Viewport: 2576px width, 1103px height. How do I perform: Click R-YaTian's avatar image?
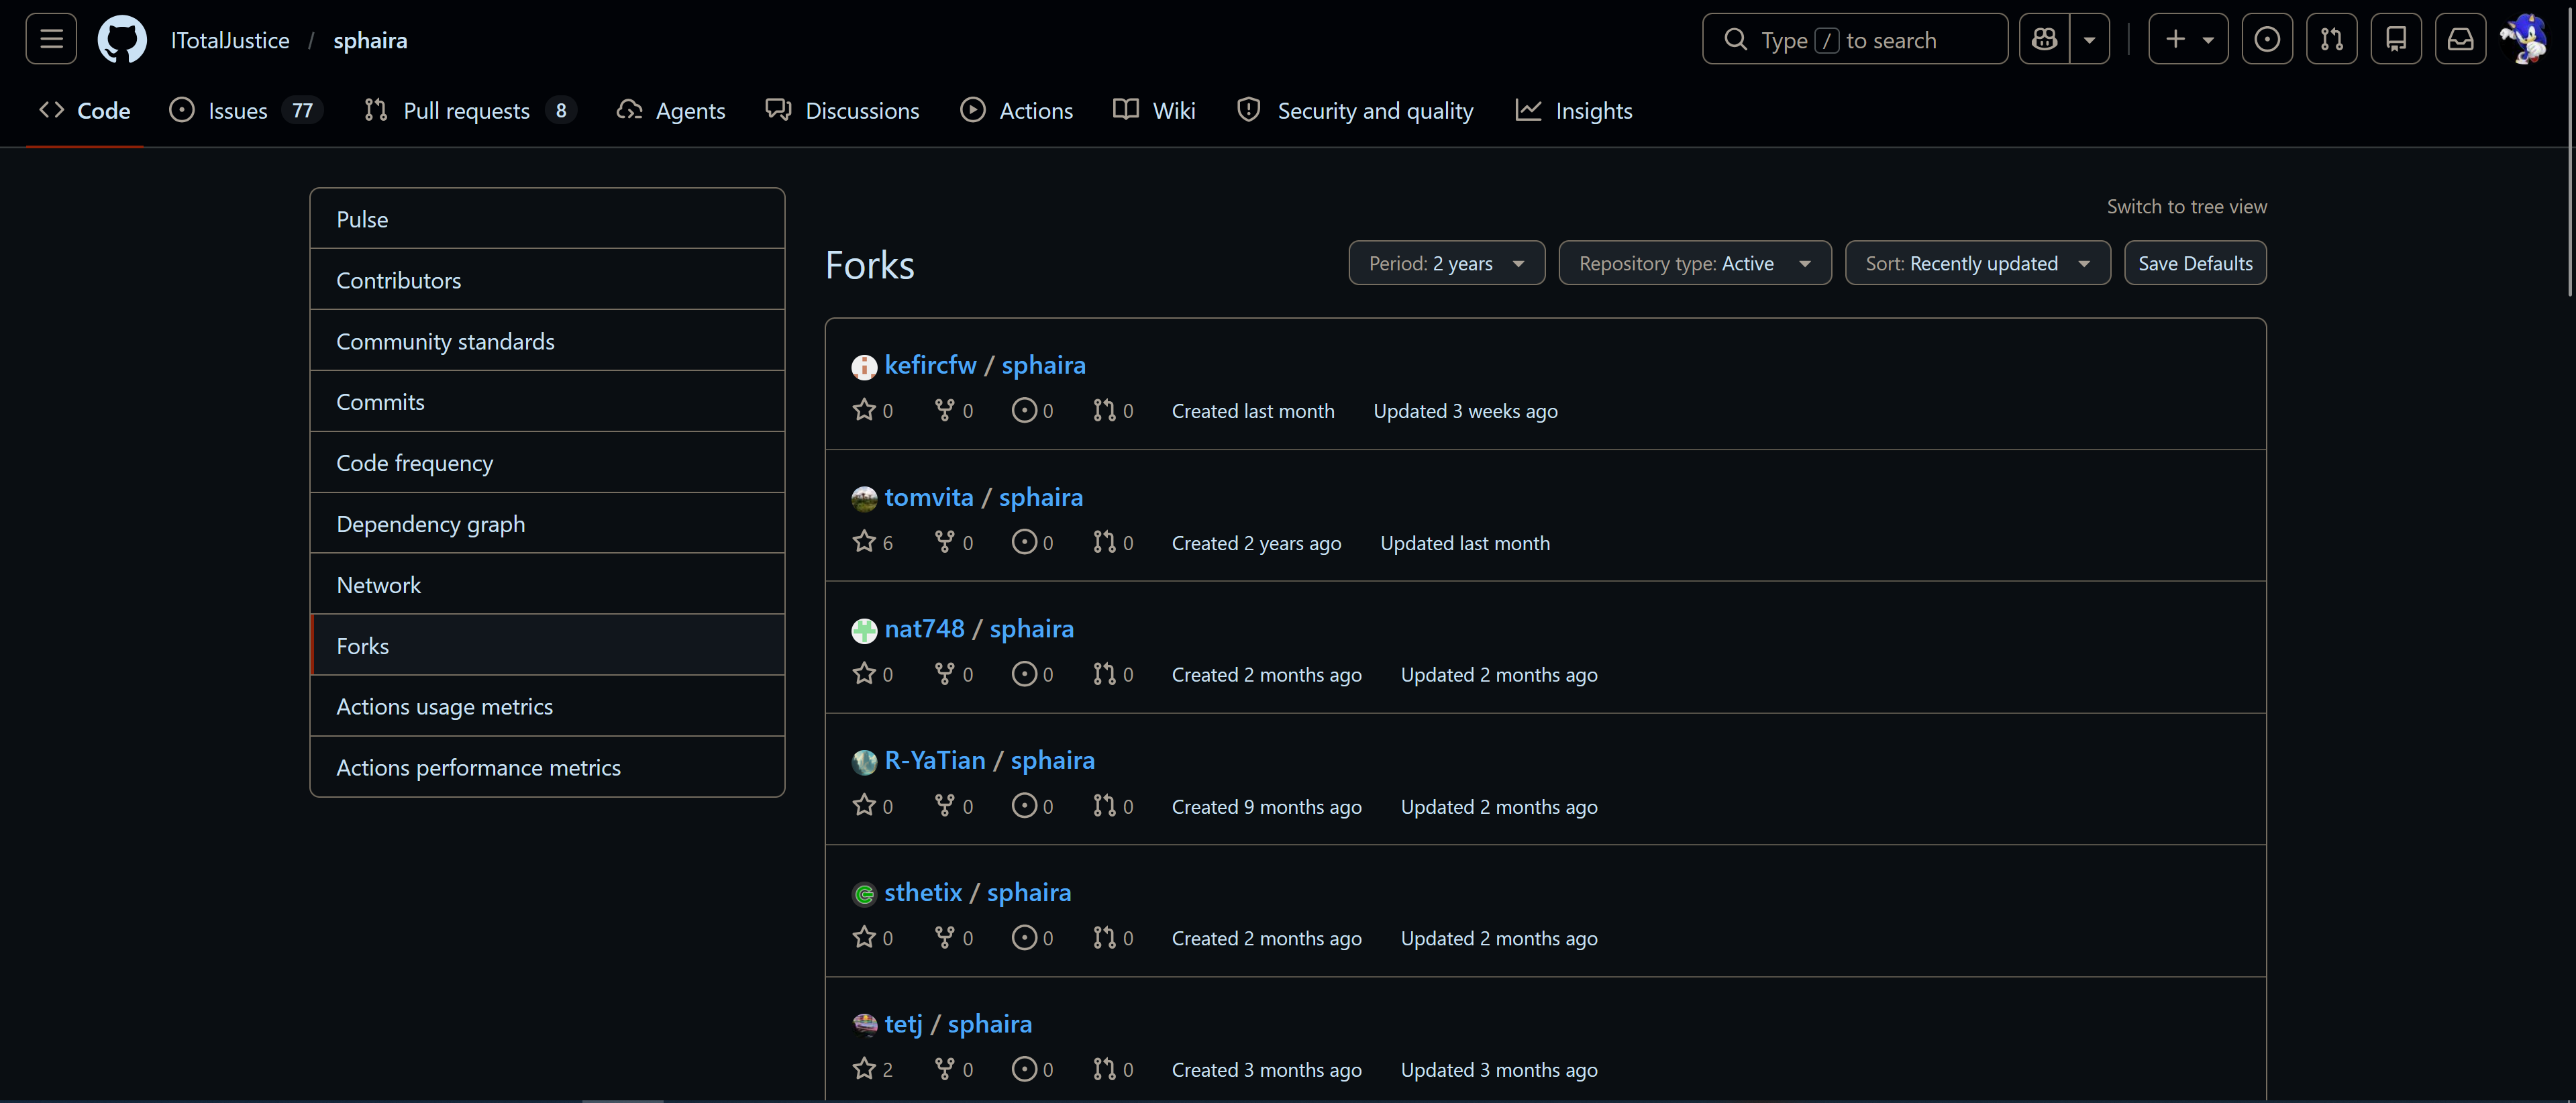(864, 762)
